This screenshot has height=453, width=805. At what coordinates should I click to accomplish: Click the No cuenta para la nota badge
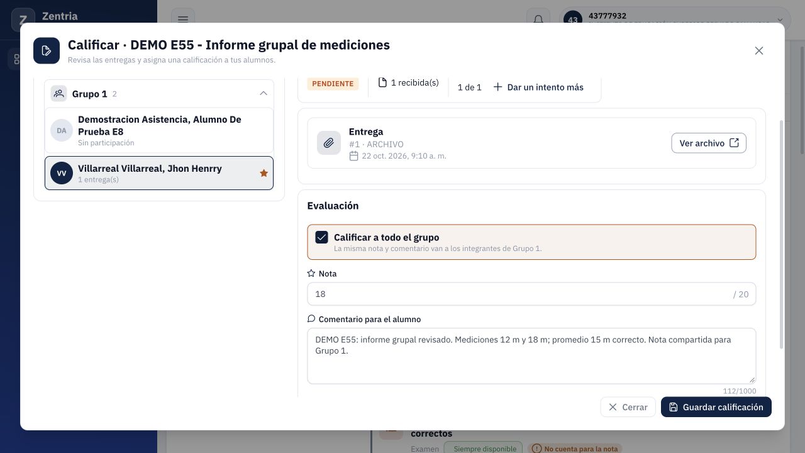pos(575,448)
